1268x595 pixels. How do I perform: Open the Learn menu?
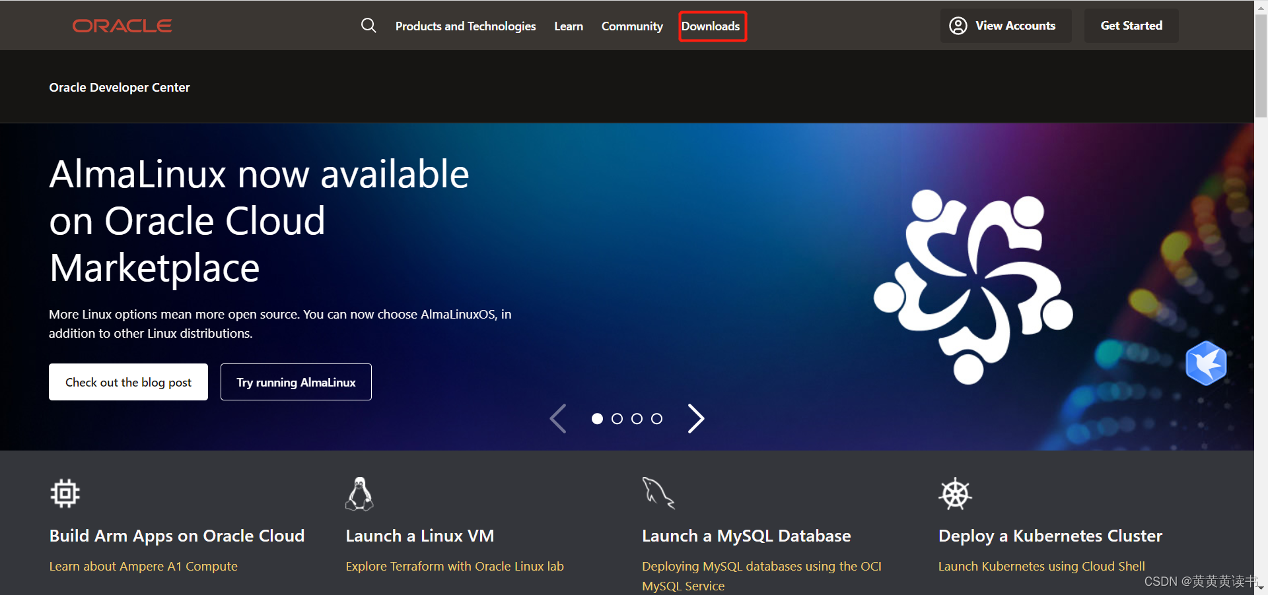569,26
